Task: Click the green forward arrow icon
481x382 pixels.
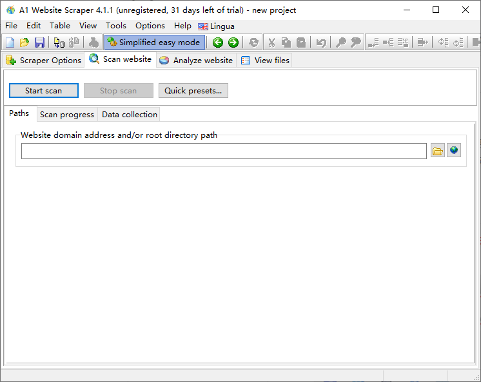Action: pyautogui.click(x=233, y=43)
